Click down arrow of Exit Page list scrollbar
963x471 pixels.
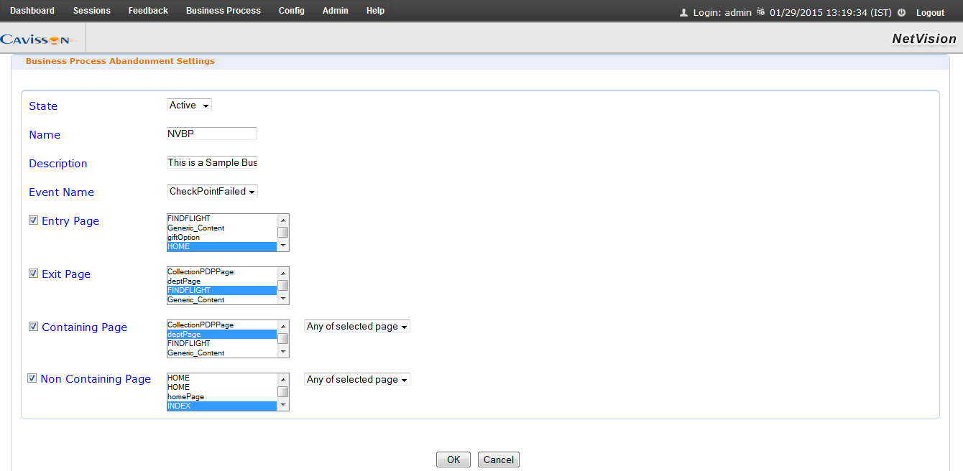(x=283, y=299)
